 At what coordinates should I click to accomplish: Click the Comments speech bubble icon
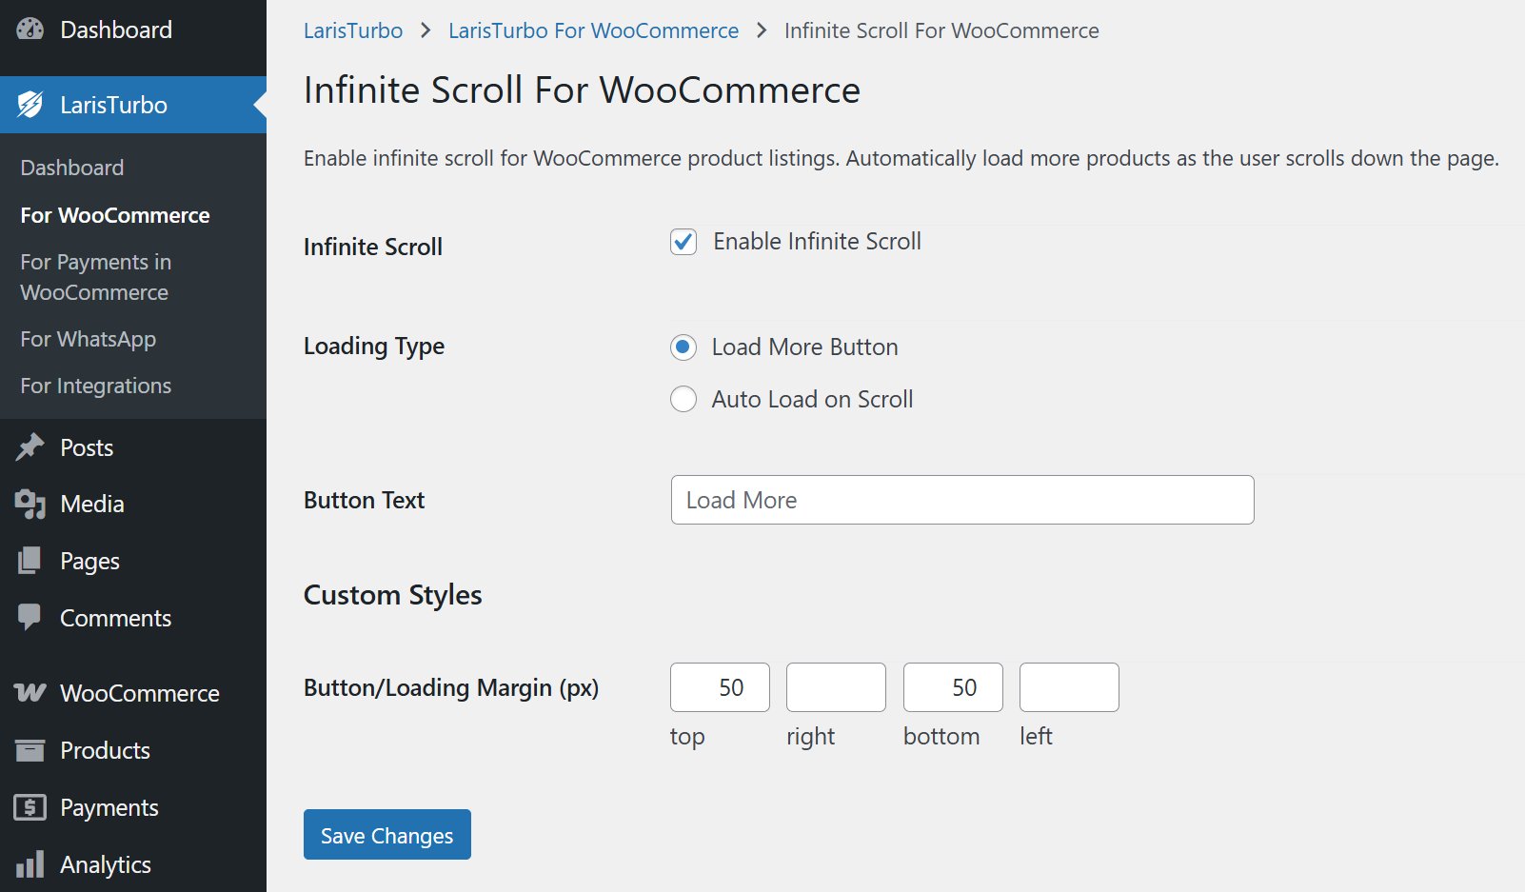coord(30,617)
